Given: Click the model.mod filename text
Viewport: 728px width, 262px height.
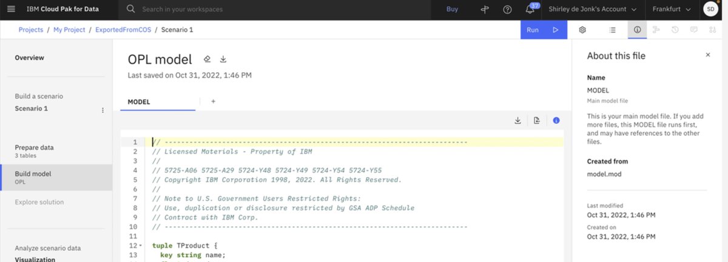Looking at the screenshot, I should 605,174.
